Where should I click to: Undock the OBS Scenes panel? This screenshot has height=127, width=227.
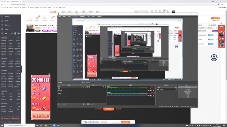(81, 85)
